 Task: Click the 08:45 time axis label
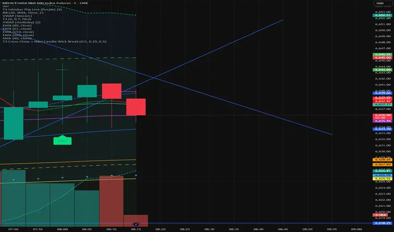pyautogui.click(x=283, y=229)
